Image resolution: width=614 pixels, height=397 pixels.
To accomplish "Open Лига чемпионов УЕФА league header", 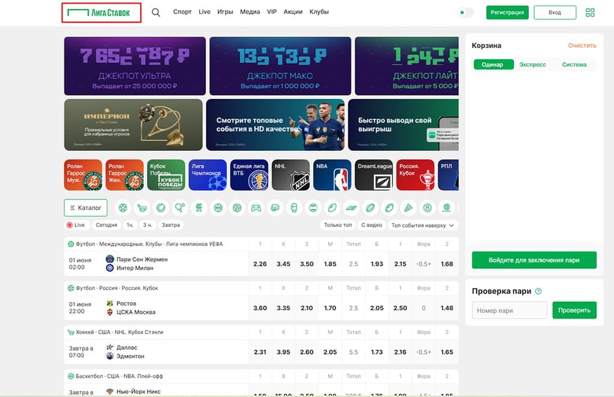I will click(x=149, y=244).
